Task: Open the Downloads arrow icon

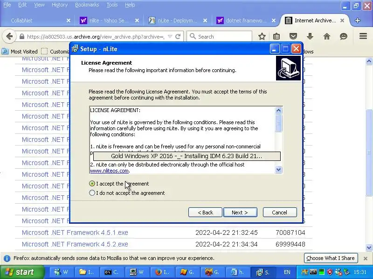Action: [310, 37]
